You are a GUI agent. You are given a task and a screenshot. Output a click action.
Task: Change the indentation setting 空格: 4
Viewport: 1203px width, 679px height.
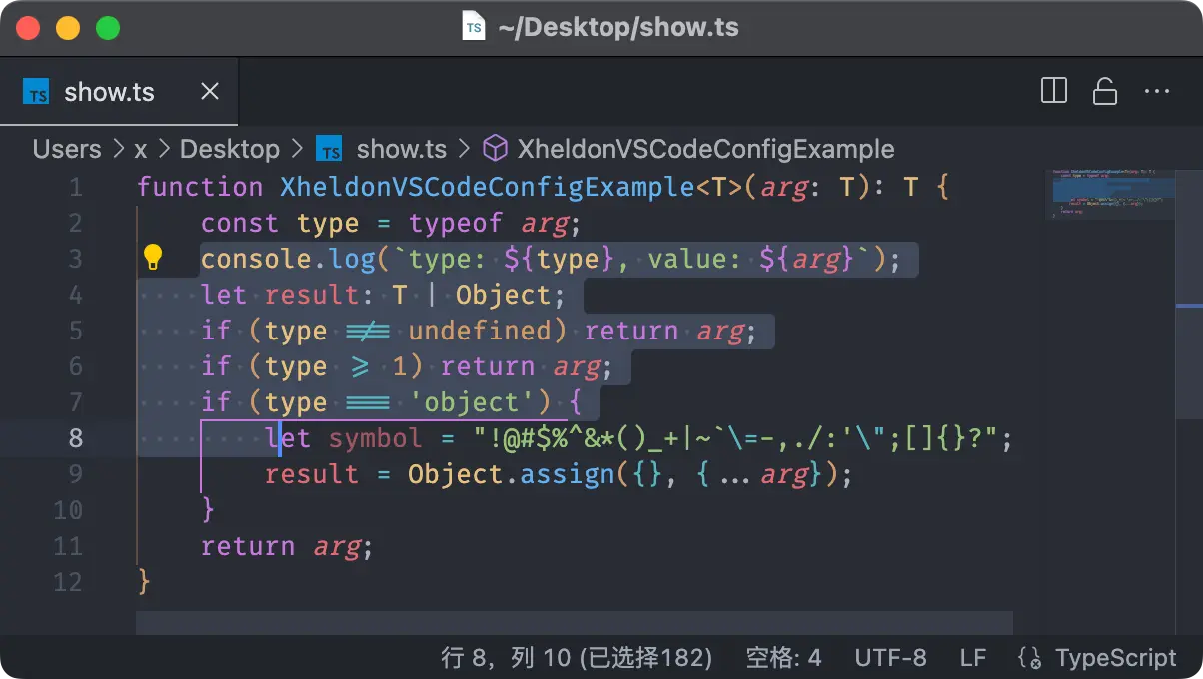(784, 658)
